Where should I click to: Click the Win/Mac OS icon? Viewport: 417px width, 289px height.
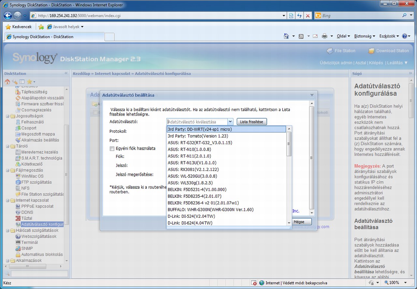tap(19, 176)
